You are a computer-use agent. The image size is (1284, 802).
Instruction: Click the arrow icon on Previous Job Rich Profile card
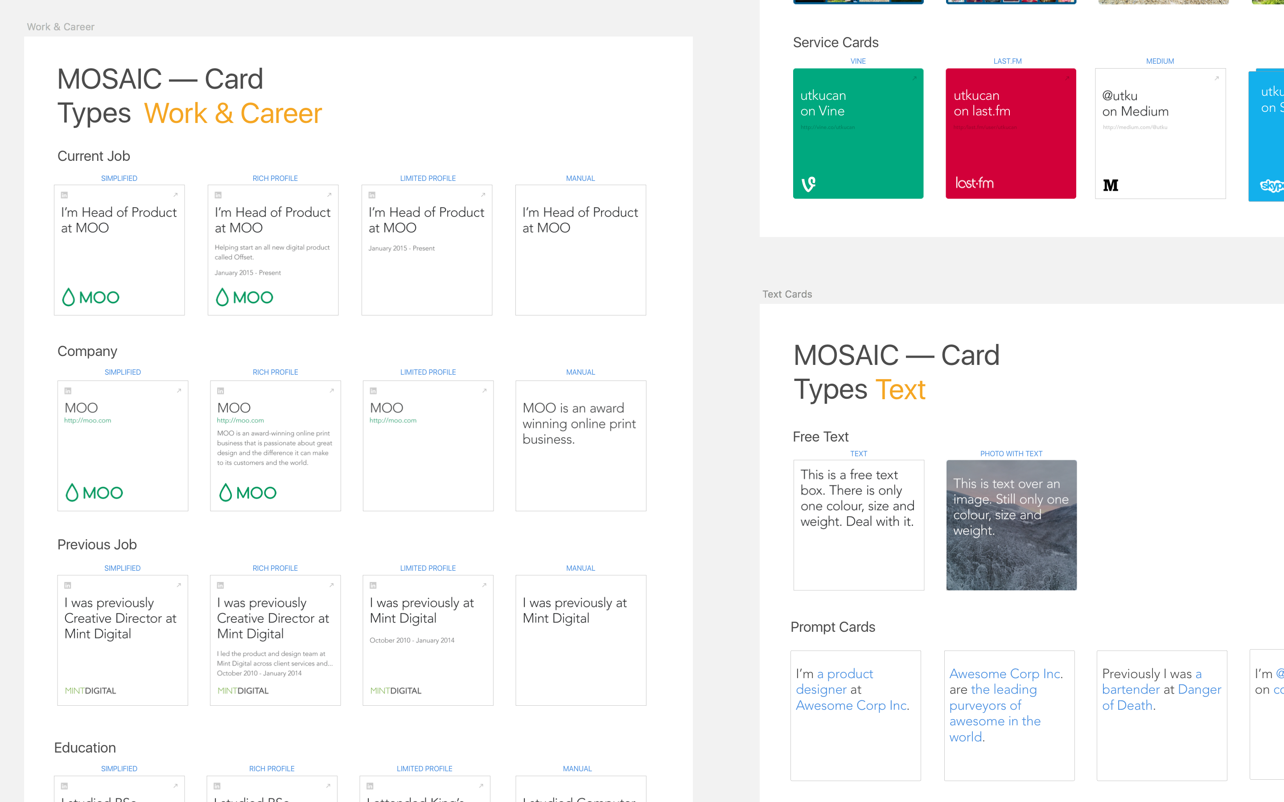click(x=332, y=585)
